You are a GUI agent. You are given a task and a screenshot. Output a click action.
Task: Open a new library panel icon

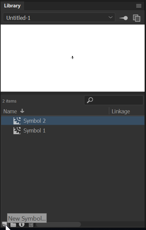137,18
